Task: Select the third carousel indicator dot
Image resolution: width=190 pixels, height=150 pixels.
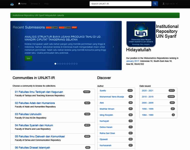Action: [x=60, y=64]
